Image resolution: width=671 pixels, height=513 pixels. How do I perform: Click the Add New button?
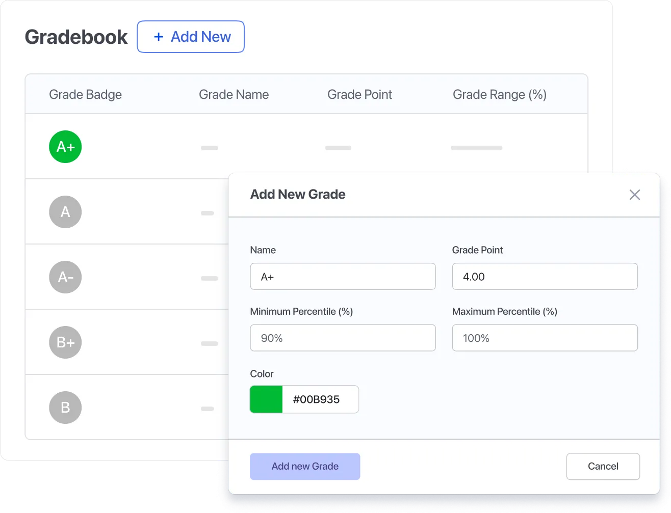(x=191, y=37)
